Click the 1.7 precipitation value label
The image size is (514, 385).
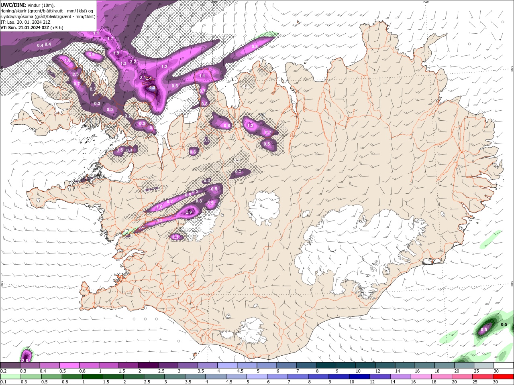point(110,38)
